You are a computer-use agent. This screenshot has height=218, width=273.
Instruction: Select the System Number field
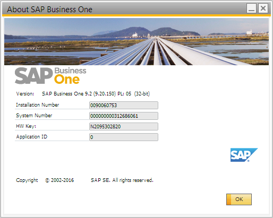click(x=124, y=116)
